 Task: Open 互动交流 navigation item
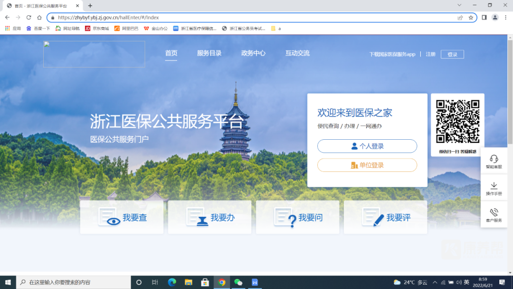click(297, 53)
